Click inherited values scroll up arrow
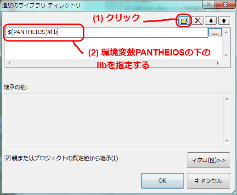This screenshot has width=237, height=195. pos(227,99)
